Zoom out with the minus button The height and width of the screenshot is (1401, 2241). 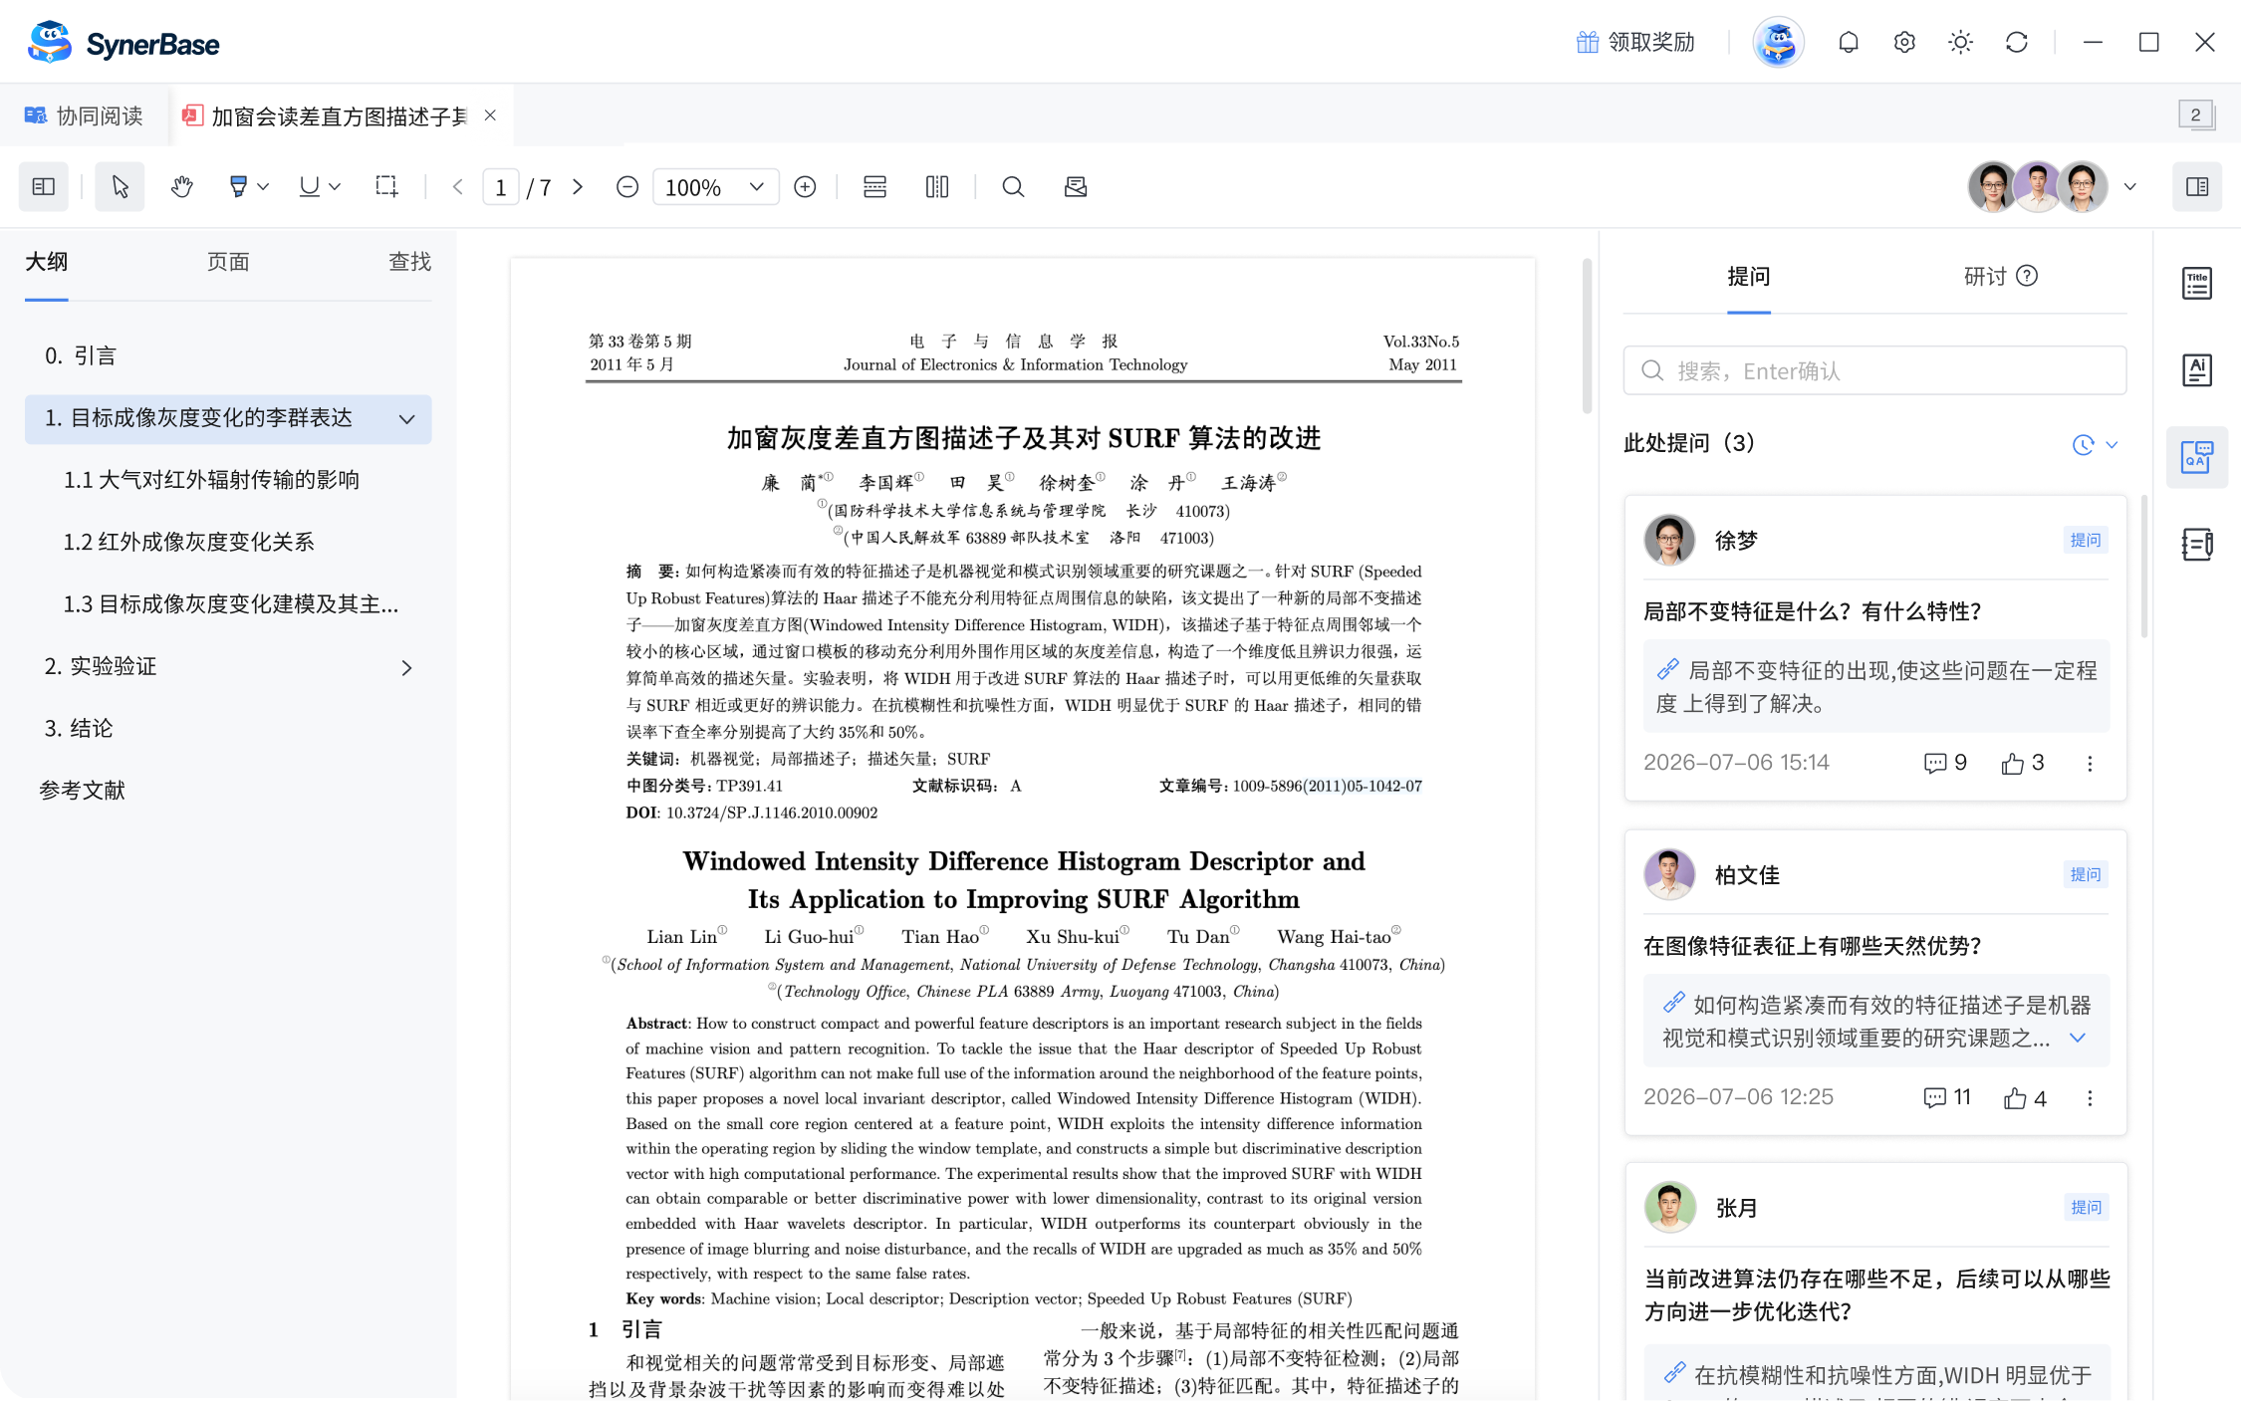point(627,187)
